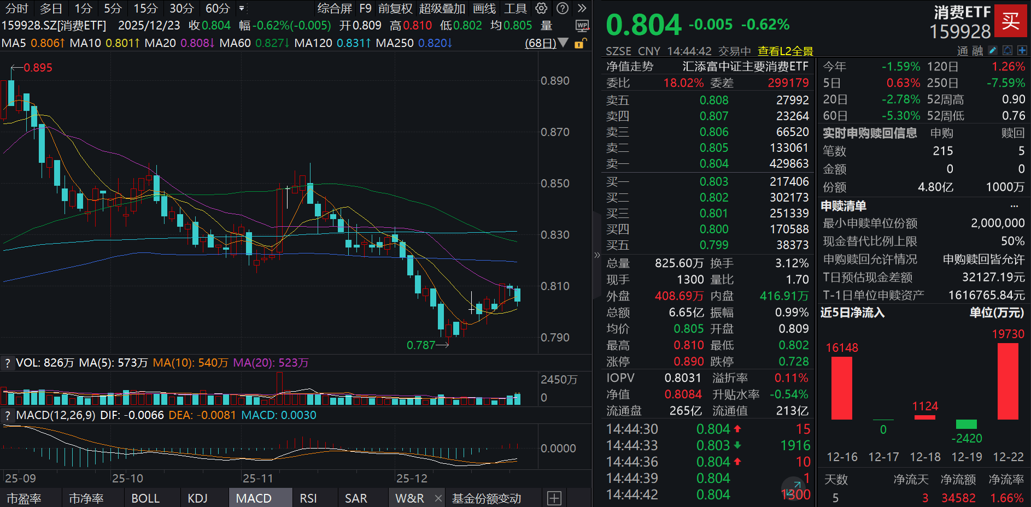Open the 68日 range dropdown triangle
This screenshot has height=507, width=1031.
pos(563,43)
